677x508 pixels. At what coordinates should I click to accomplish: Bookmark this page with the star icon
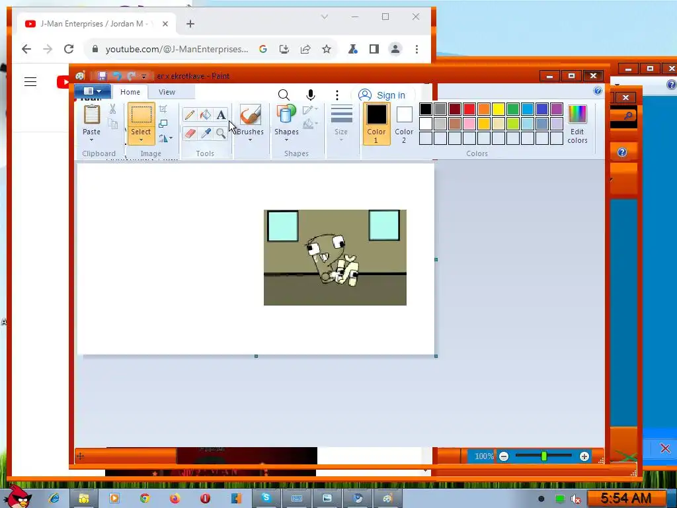pyautogui.click(x=327, y=49)
